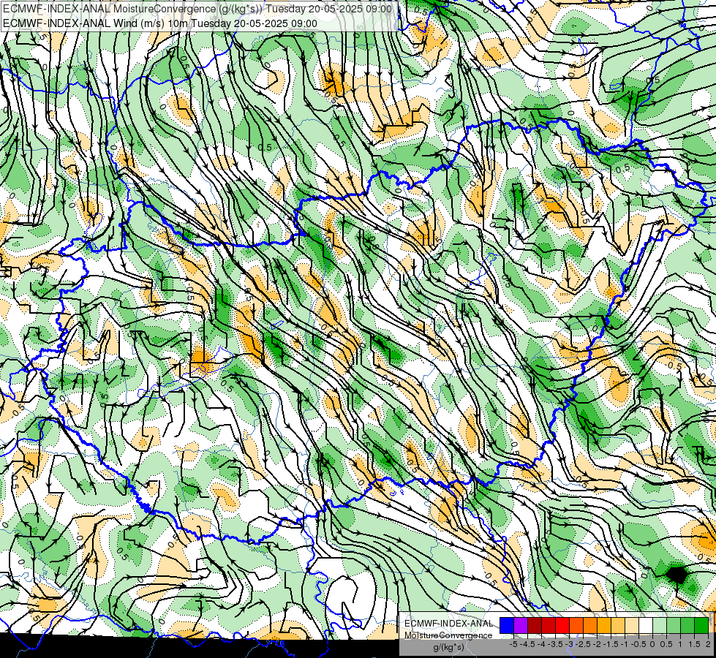716x658 pixels.
Task: Select the dark maroon swatch (-4.5 to -4)
Action: pos(535,626)
